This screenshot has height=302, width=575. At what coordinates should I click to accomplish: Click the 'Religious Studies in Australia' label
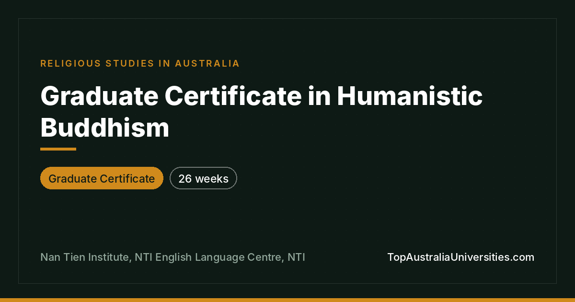[x=140, y=63]
